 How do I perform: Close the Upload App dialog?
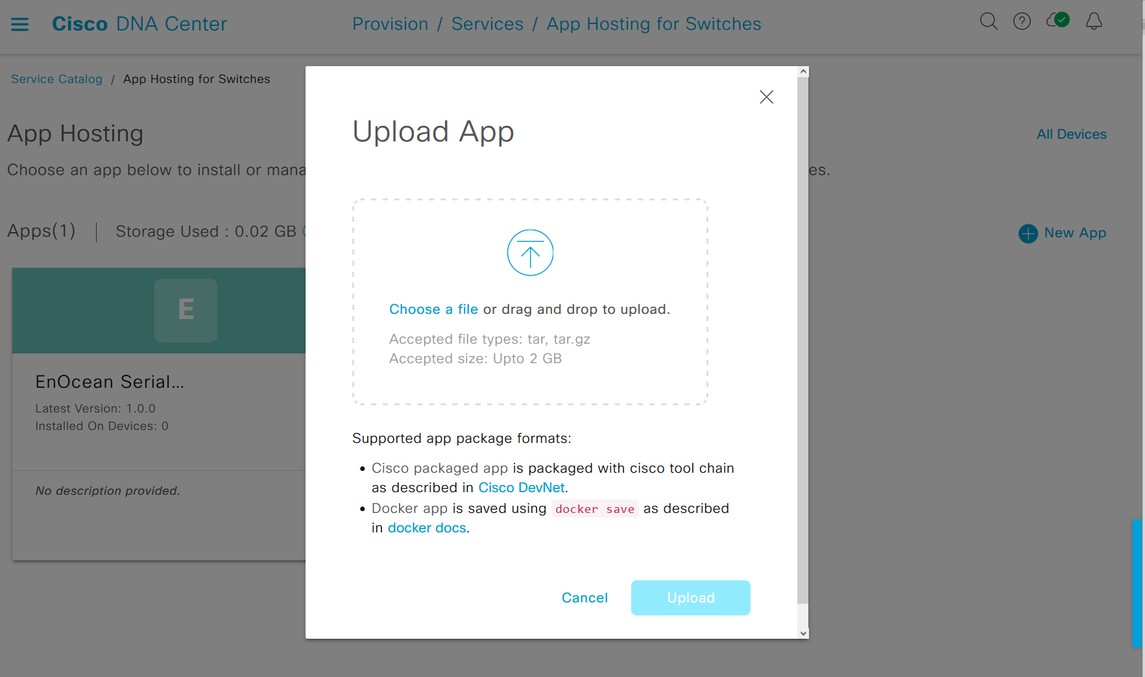766,97
